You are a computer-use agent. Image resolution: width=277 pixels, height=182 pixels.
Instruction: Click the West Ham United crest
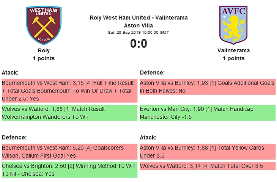pos(44,25)
